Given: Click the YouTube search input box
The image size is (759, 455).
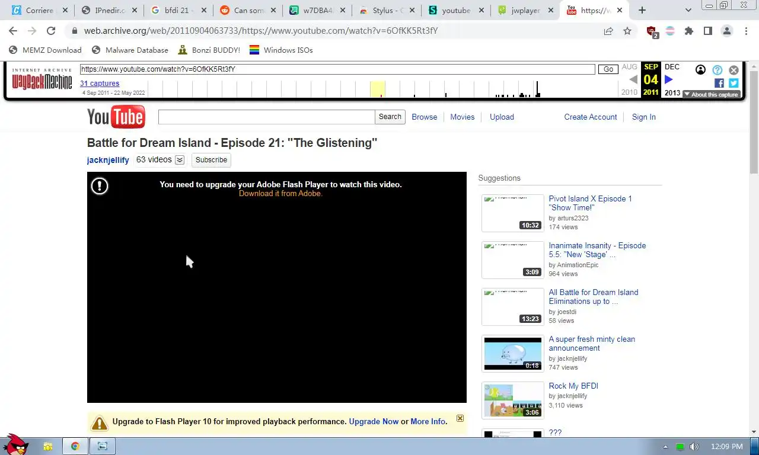Looking at the screenshot, I should (266, 117).
